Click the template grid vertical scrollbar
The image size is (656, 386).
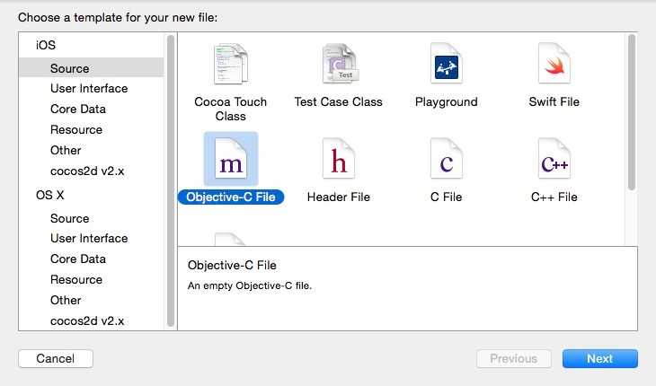point(632,112)
